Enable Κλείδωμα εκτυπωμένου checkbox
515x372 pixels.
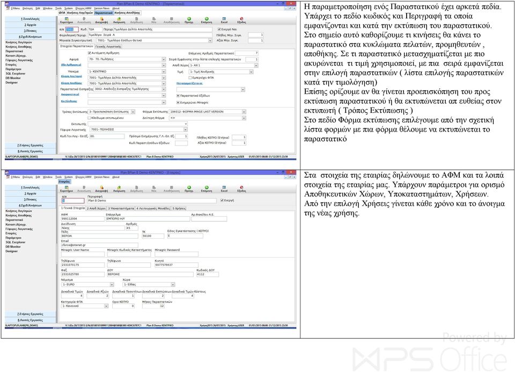90,118
